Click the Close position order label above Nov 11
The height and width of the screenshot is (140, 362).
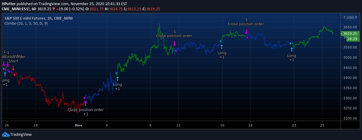[174, 36]
